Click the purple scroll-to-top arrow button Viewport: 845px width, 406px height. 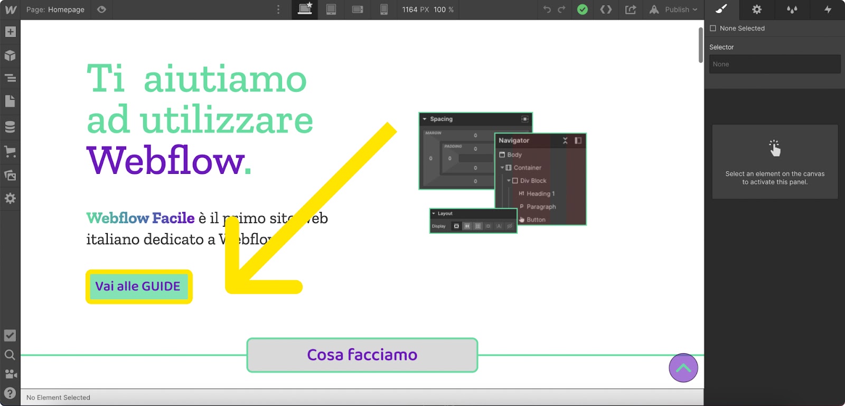click(x=683, y=368)
